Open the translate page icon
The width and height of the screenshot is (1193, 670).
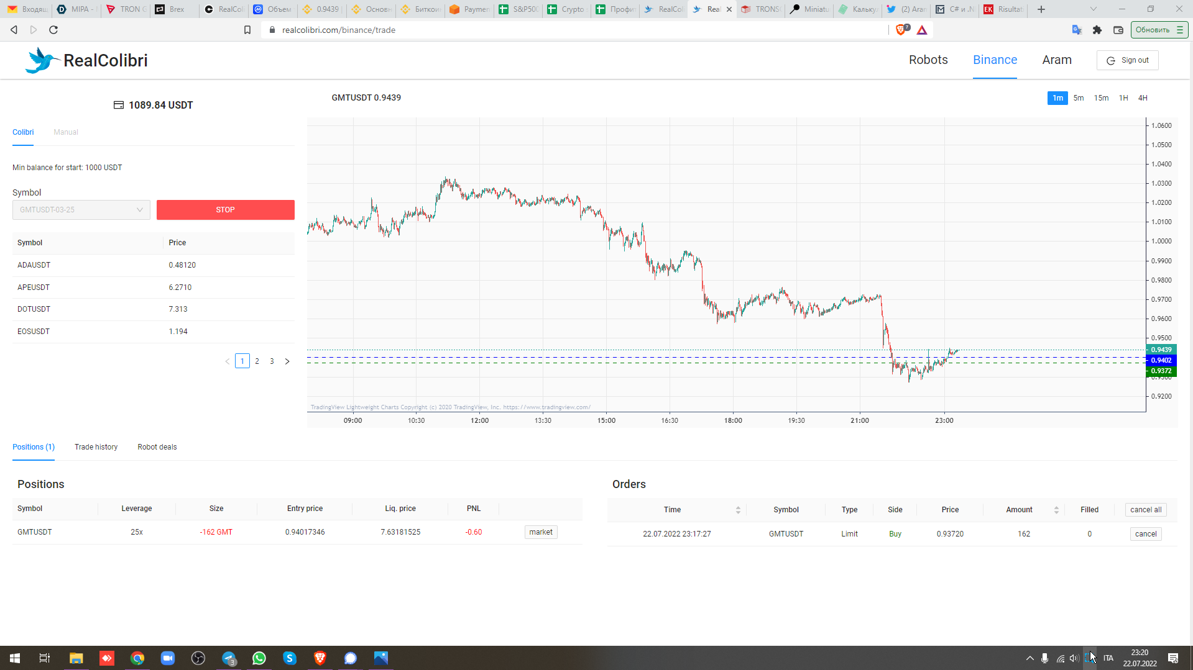(1077, 30)
